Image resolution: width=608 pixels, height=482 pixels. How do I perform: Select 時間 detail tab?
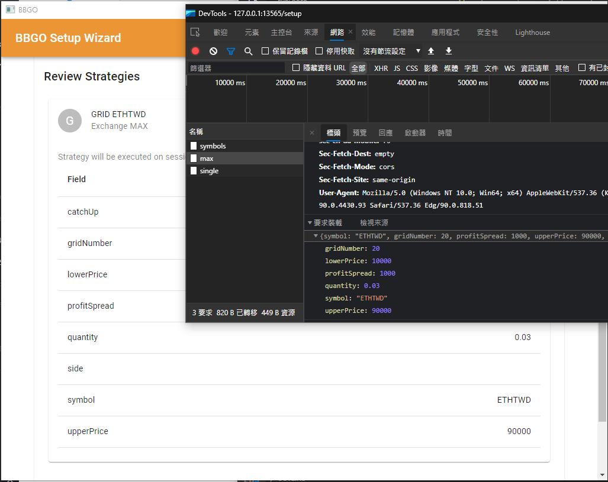pos(445,133)
